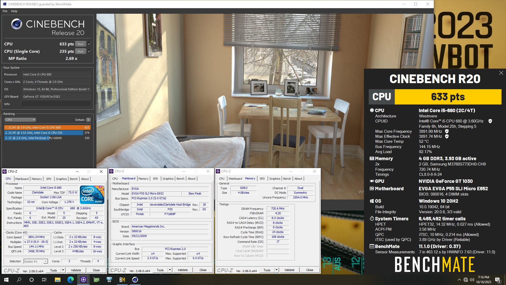This screenshot has width=506, height=285.
Task: Click Validate in first CPU-Z window
Action: click(x=76, y=270)
